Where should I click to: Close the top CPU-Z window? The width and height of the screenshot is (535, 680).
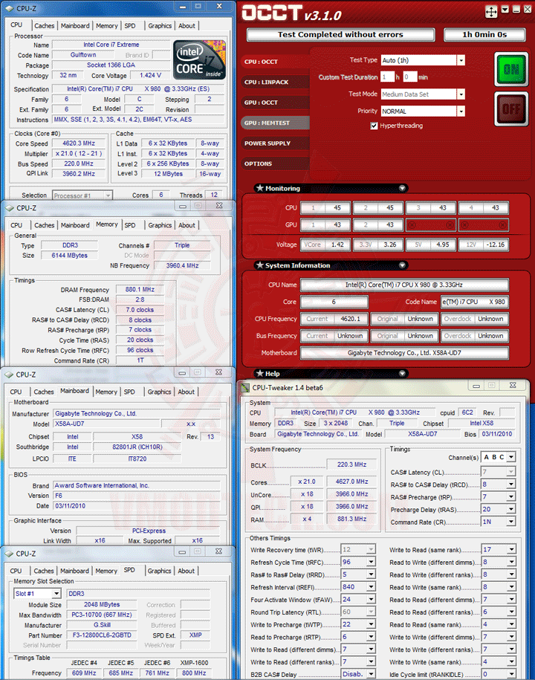click(219, 7)
